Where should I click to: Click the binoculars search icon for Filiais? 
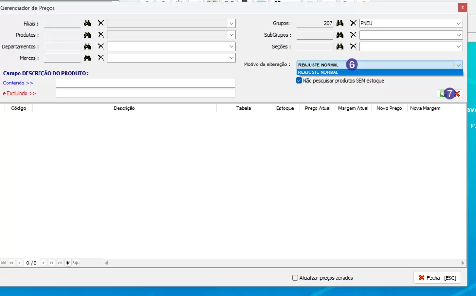tap(87, 23)
